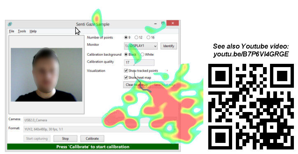Open the Tools menu
The height and width of the screenshot is (154, 298).
tap(22, 31)
